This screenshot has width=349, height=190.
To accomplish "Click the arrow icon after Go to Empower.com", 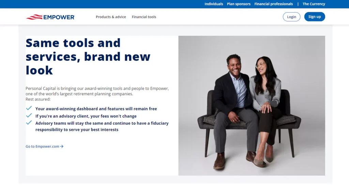I will click(62, 146).
